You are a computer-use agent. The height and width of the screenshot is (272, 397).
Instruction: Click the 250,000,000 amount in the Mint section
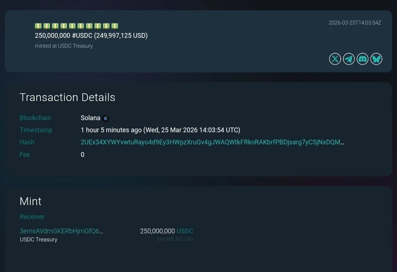coord(157,231)
